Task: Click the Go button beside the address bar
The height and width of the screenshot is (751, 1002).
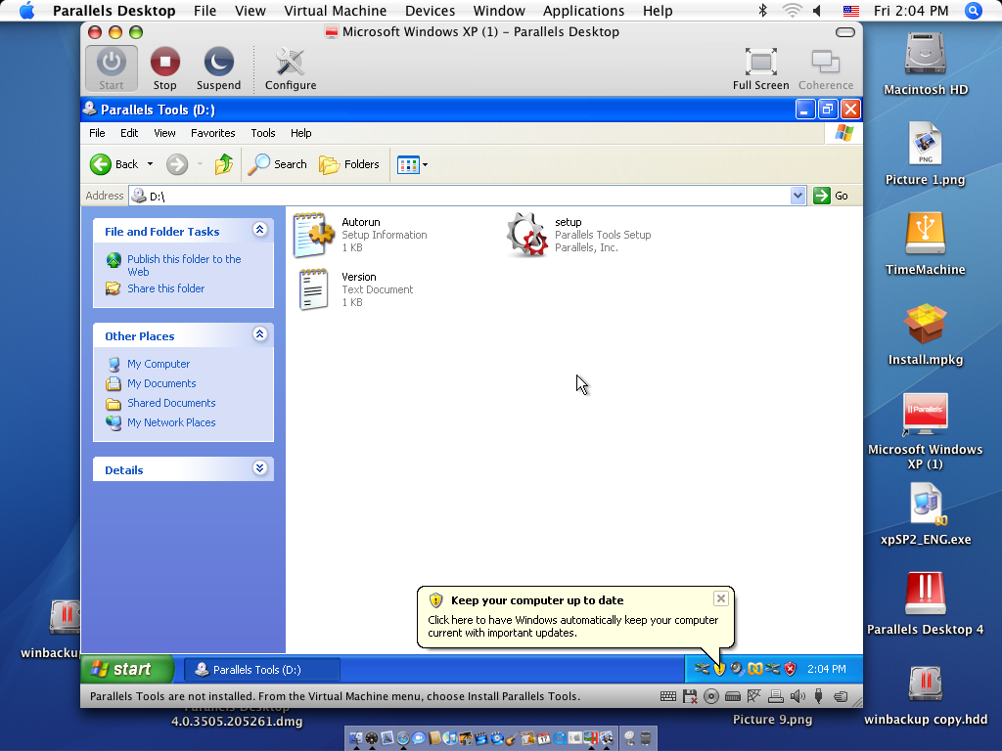Action: coord(831,196)
